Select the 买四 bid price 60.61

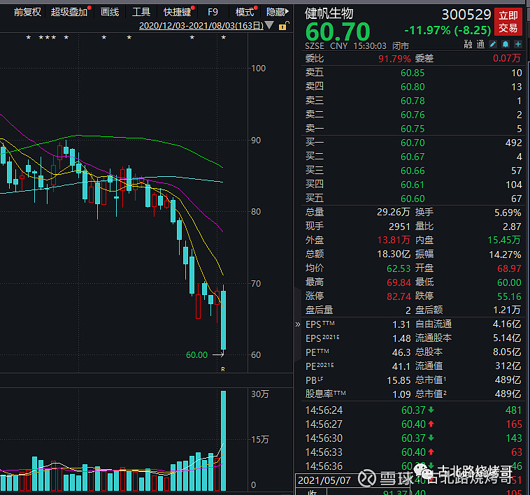[x=413, y=185]
